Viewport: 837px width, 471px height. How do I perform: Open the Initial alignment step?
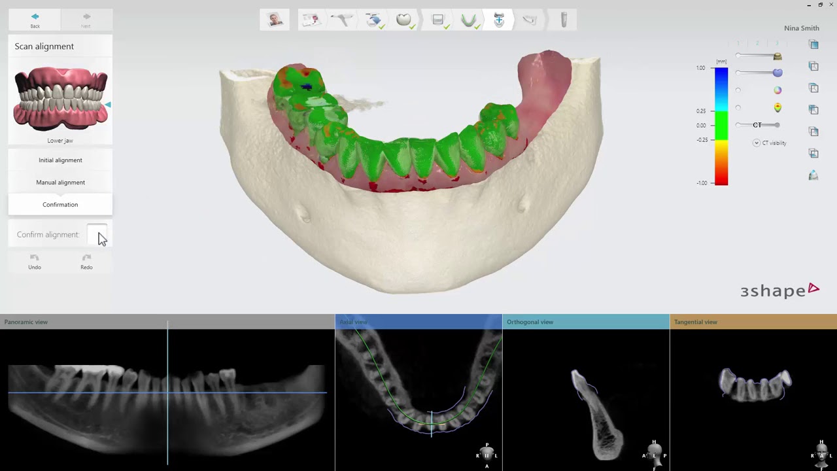[x=60, y=160]
